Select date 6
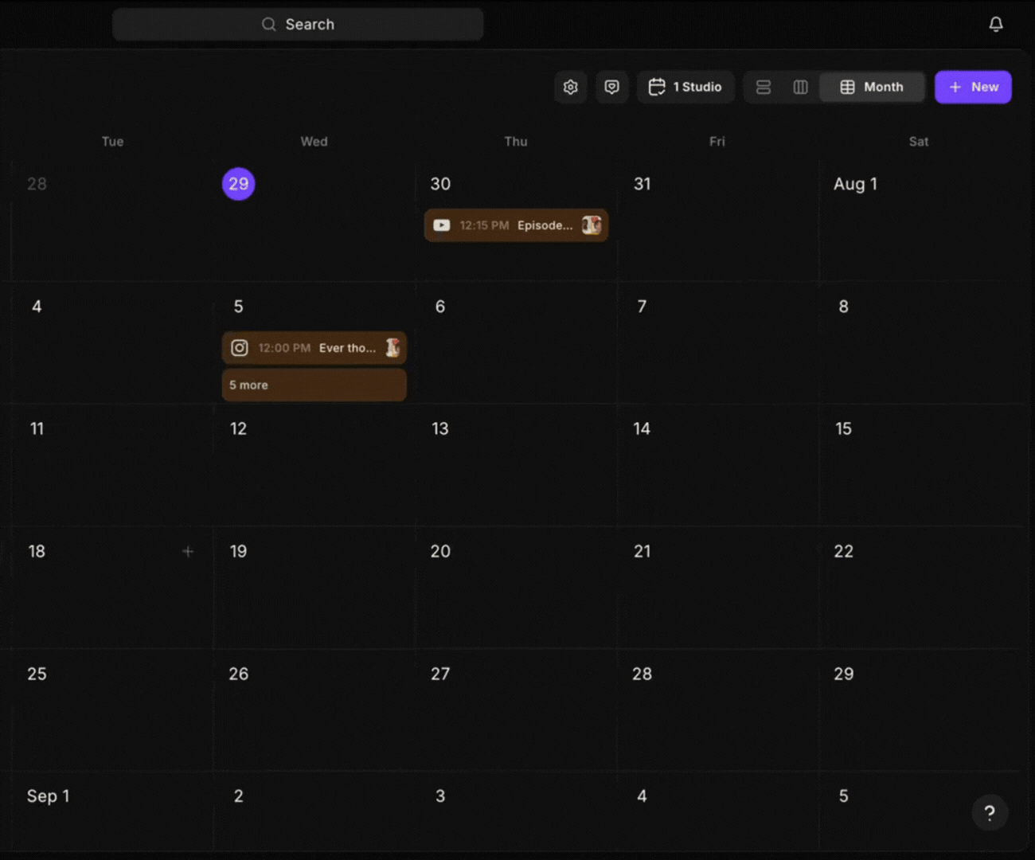This screenshot has height=860, width=1035. coord(440,307)
